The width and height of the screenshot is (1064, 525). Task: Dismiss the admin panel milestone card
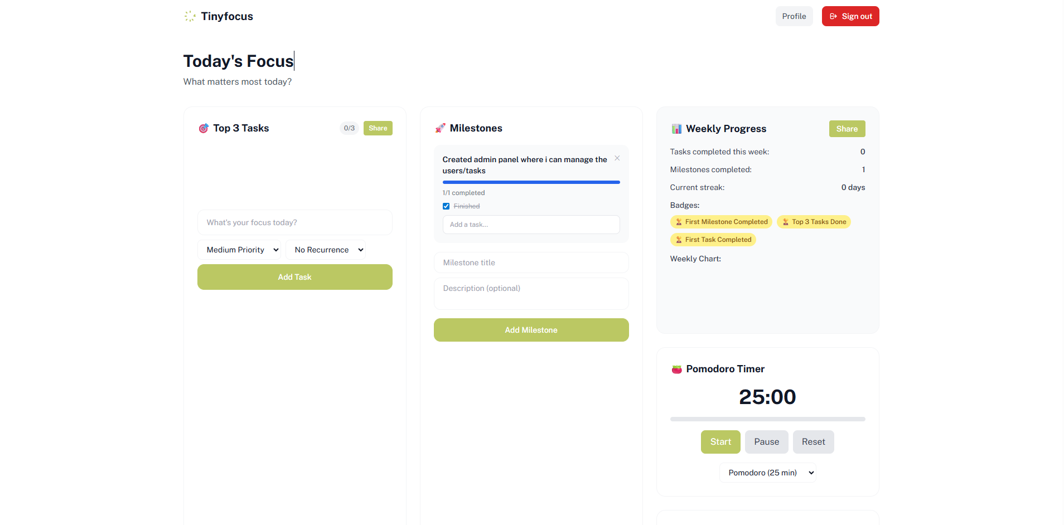[x=617, y=158]
